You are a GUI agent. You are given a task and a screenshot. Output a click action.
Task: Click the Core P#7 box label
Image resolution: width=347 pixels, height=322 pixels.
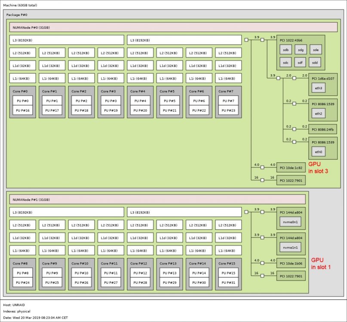(x=226, y=91)
